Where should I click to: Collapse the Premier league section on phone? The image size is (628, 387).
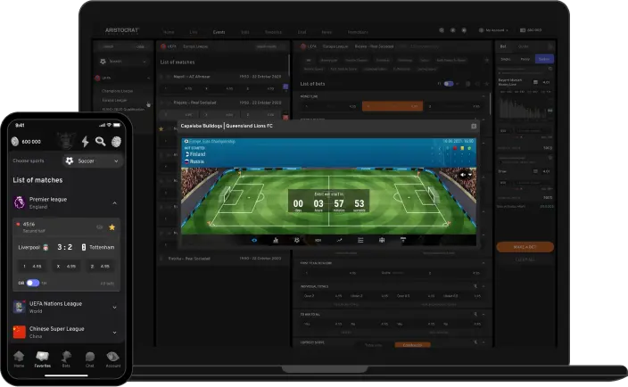pos(114,203)
